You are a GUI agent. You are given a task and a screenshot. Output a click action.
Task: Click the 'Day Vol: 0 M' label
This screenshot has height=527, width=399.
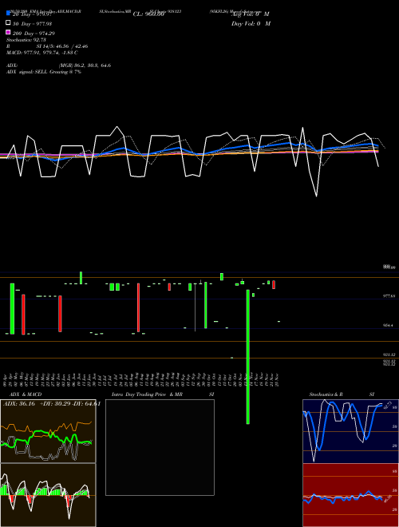click(251, 23)
